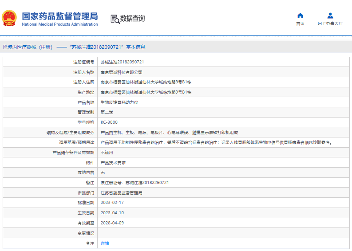Click the 备注 row label

[x=90, y=183]
